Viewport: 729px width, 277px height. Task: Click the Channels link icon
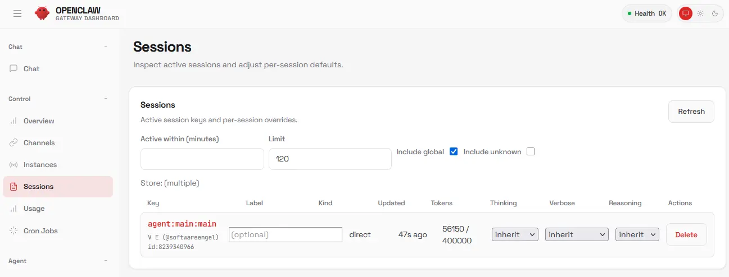13,143
